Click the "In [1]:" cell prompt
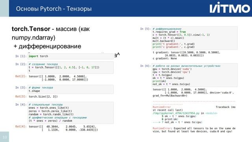Viewport: 252px width, 142px height. [21, 56]
